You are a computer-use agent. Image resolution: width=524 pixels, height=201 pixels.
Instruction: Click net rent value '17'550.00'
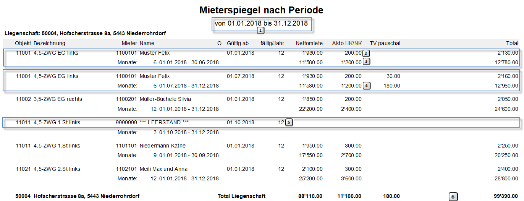coord(311,156)
